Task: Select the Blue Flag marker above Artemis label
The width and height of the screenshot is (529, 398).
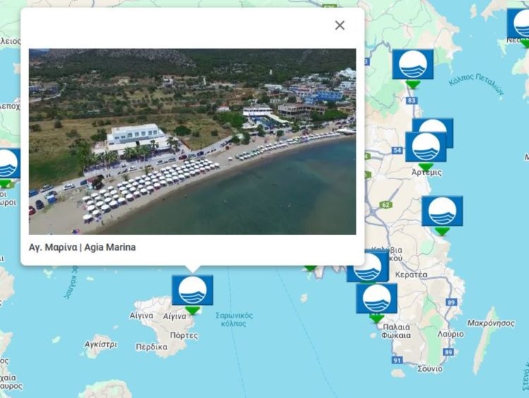Action: [x=425, y=147]
